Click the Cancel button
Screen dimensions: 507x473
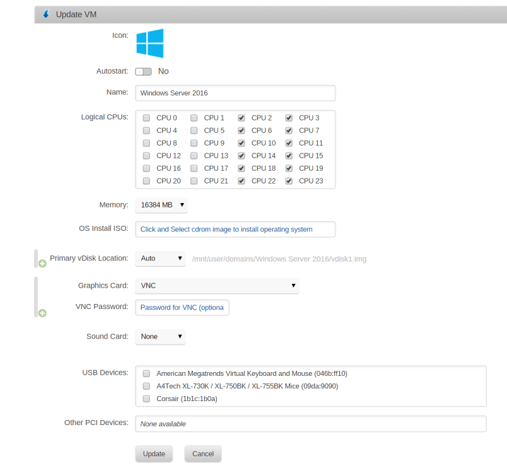tap(203, 454)
